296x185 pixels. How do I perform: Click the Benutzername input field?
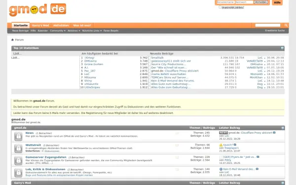pos(225,2)
